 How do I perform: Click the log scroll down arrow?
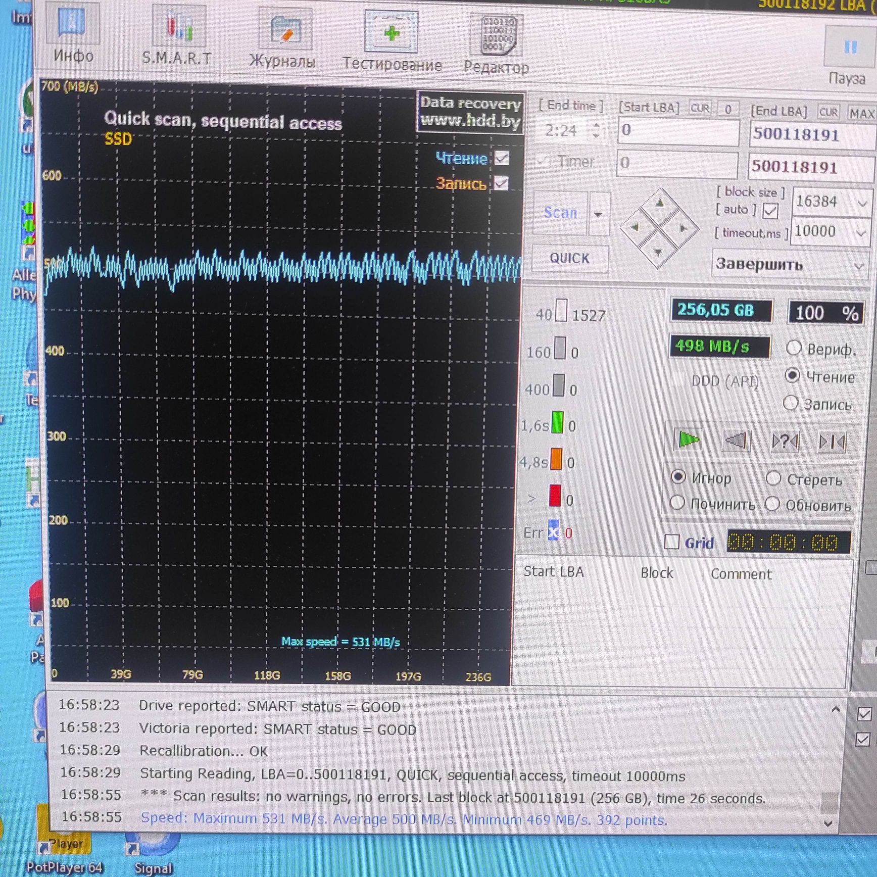pos(828,823)
